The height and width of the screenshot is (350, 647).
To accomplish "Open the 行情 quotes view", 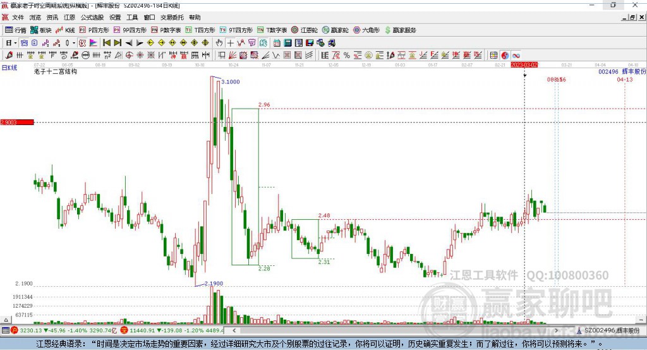I will pyautogui.click(x=15, y=30).
